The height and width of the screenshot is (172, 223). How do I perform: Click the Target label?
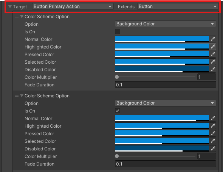(20, 7)
